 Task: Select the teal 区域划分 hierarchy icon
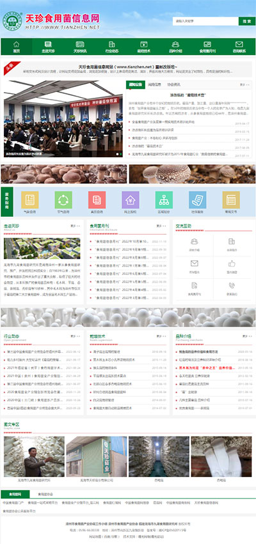click(164, 200)
